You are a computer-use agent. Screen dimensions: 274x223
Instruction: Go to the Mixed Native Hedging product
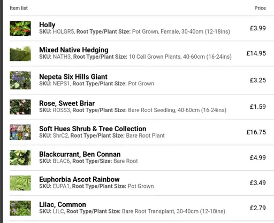(x=74, y=50)
